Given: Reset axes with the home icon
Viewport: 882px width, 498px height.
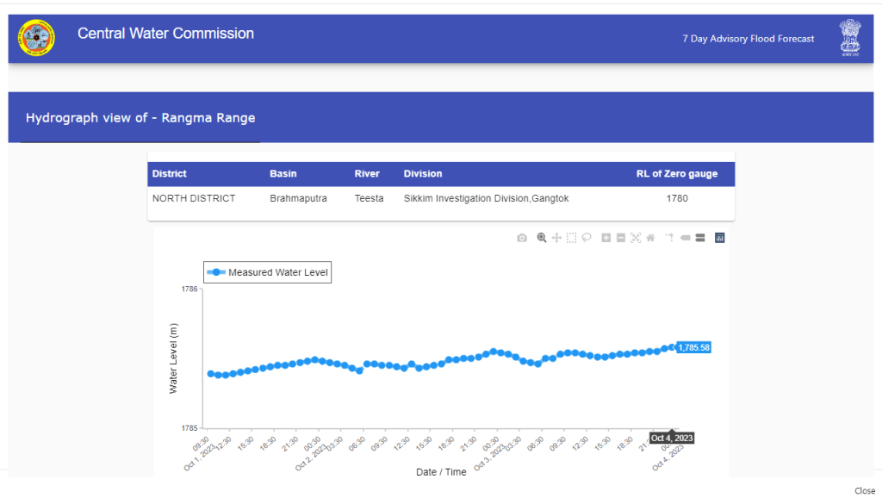Looking at the screenshot, I should click(650, 238).
